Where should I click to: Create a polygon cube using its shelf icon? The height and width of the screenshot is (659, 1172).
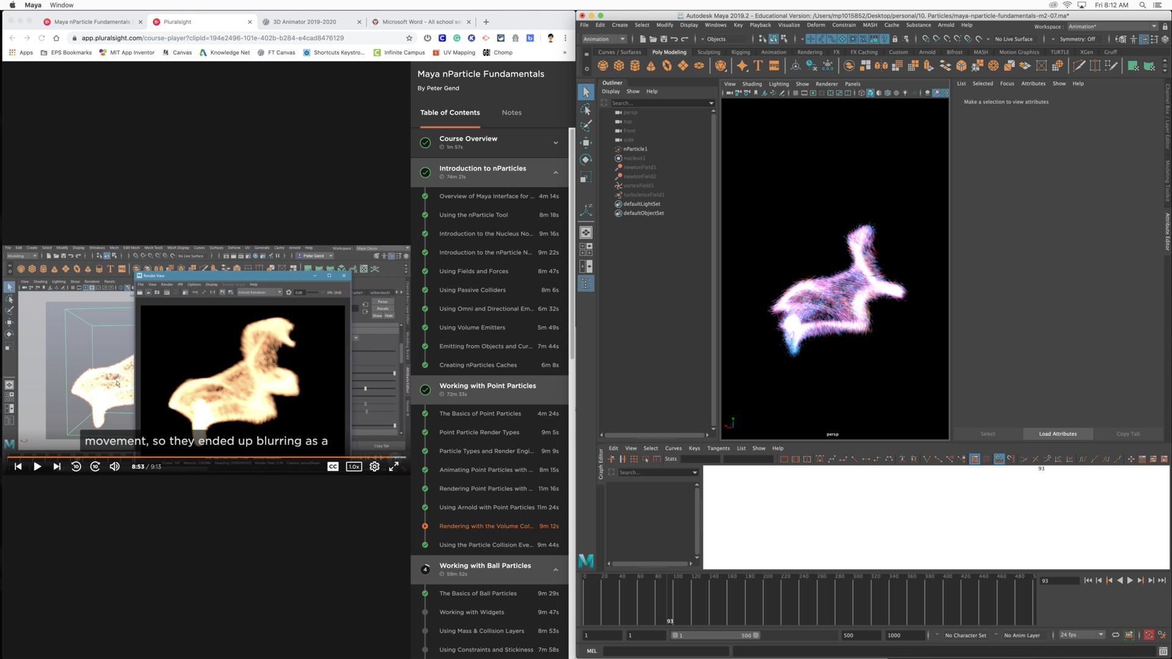click(619, 66)
